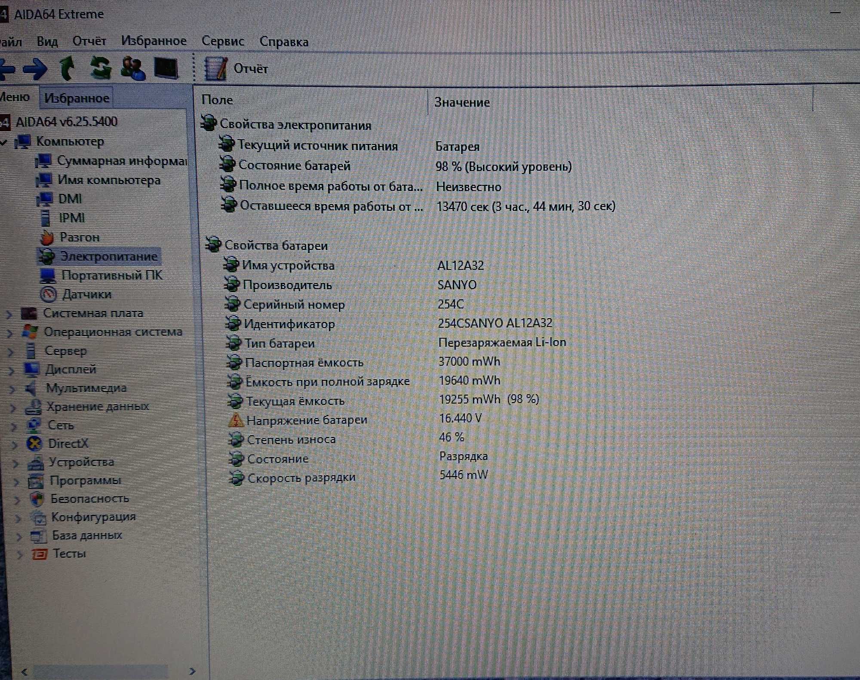Click the Тесты red benchmark icon

point(40,554)
